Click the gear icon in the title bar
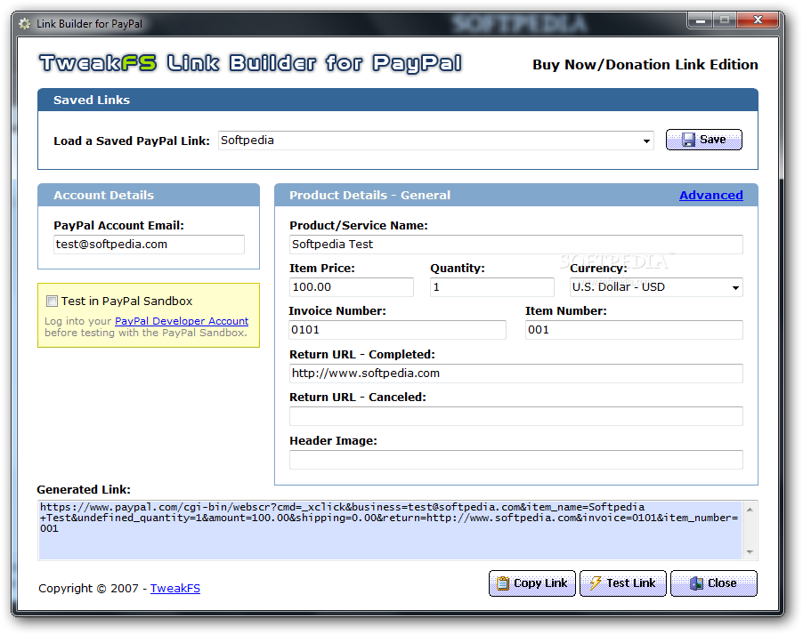 coord(25,23)
